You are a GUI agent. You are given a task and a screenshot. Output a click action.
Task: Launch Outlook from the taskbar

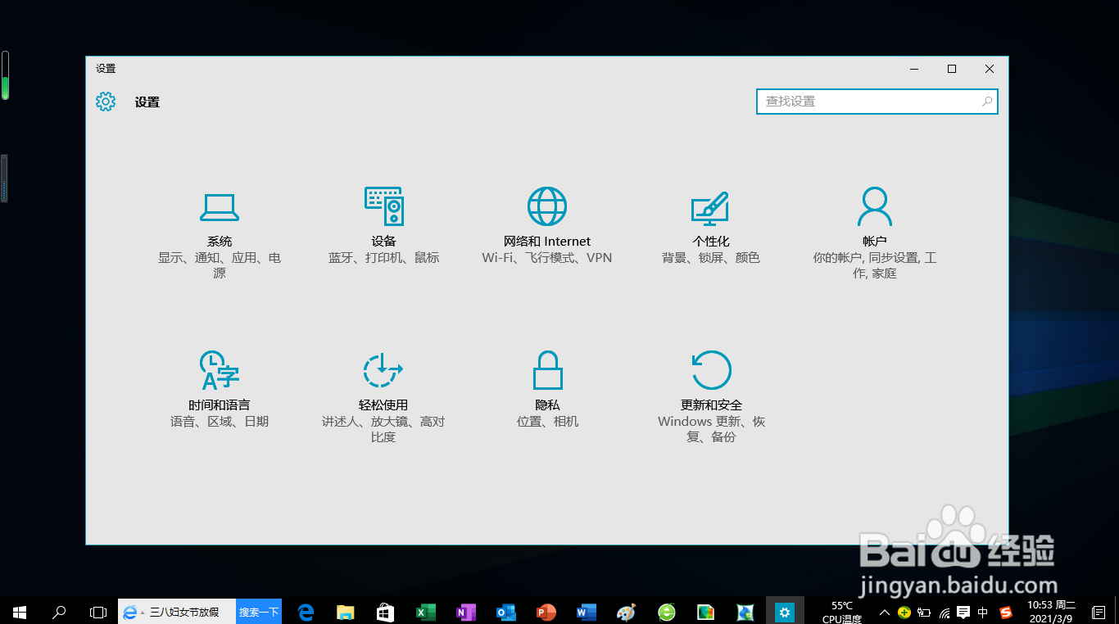[505, 612]
